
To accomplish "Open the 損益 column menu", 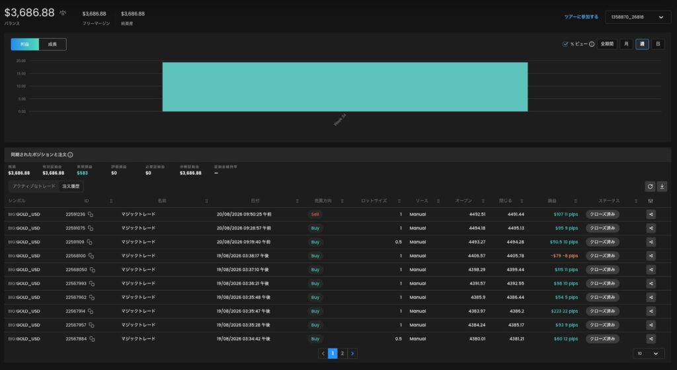I will point(576,200).
